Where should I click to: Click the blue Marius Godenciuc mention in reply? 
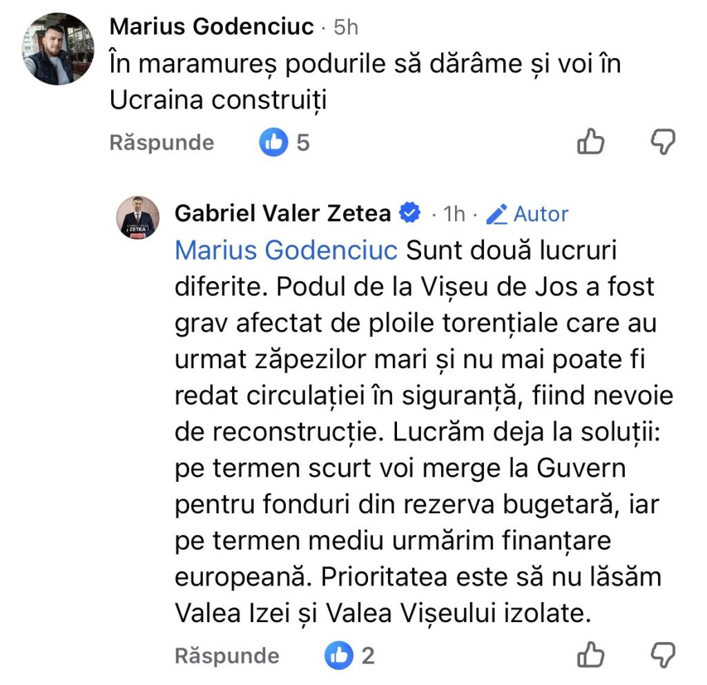pyautogui.click(x=287, y=250)
